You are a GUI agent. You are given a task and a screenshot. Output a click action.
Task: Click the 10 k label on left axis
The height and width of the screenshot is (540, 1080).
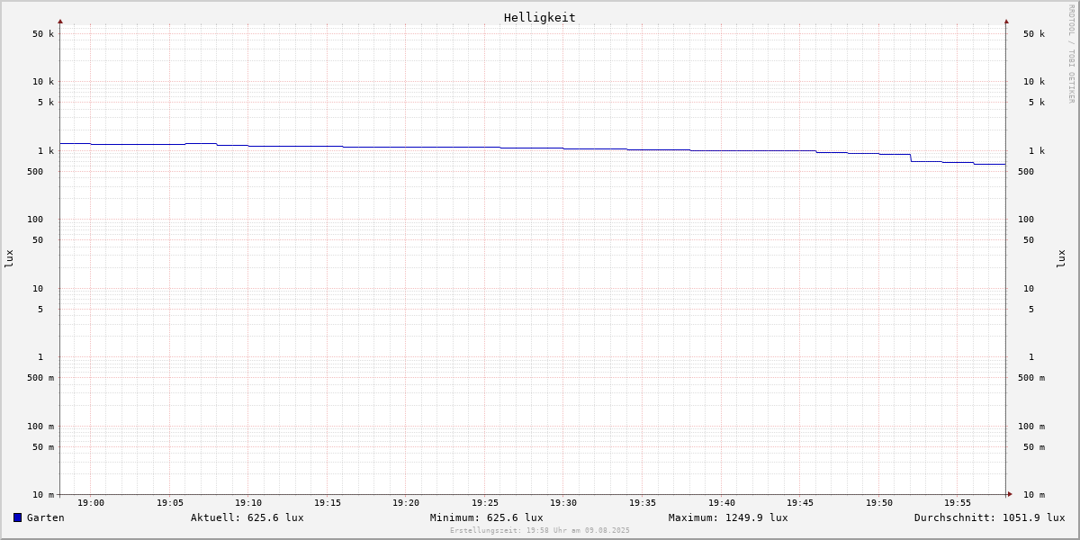click(x=43, y=82)
